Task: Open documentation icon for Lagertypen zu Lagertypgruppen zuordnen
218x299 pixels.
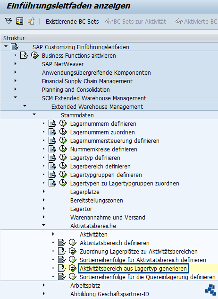Action: [52, 183]
